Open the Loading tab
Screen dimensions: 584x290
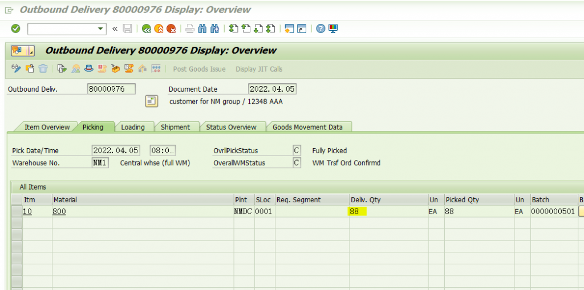(x=132, y=127)
